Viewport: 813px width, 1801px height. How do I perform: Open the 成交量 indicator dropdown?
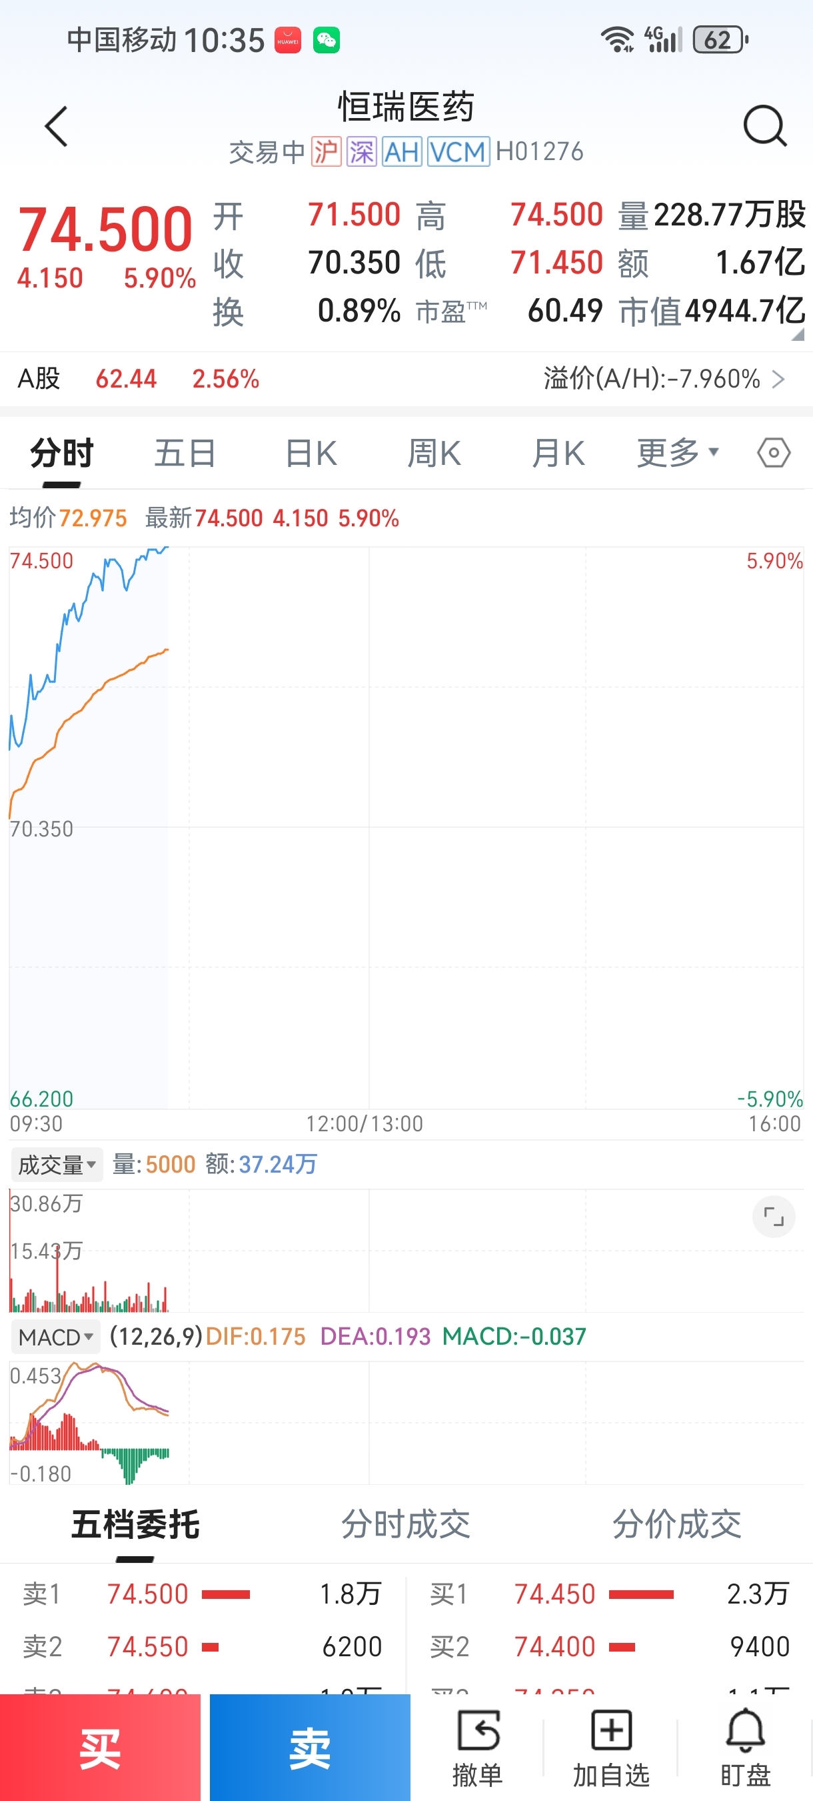[x=57, y=1165]
